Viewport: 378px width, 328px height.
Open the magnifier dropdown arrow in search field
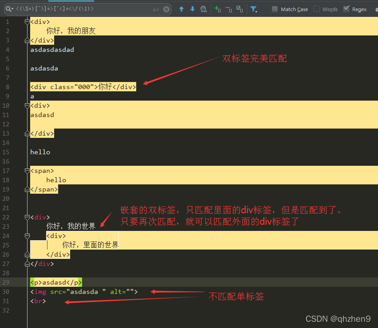pyautogui.click(x=12, y=8)
